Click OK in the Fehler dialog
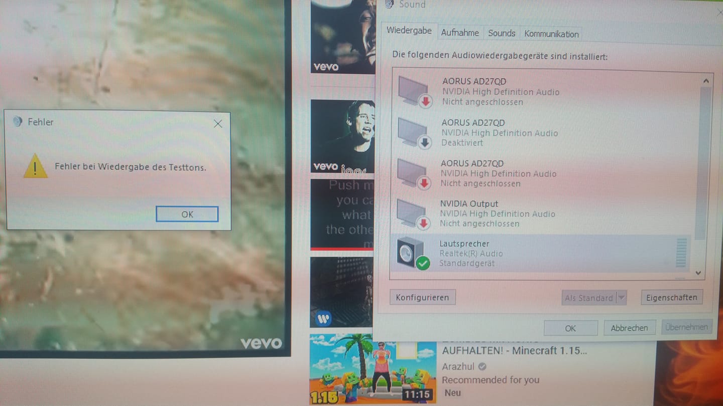 tap(187, 214)
